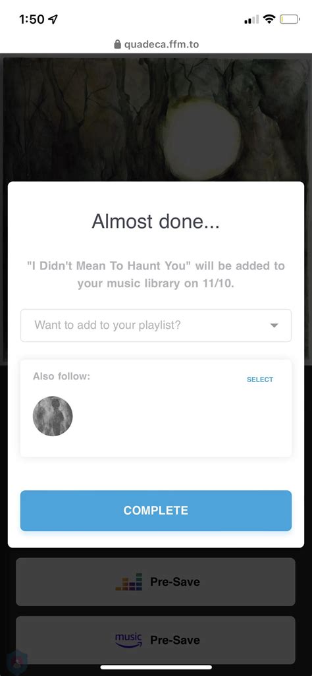Screen dimensions: 312x676
Task: Tap the 1:50 clock in the status bar
Action: click(32, 19)
